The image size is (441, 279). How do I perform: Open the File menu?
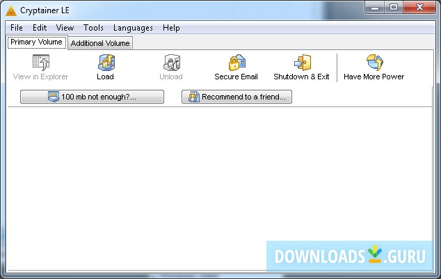click(x=17, y=28)
